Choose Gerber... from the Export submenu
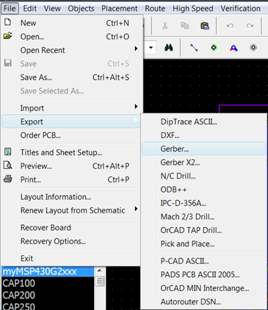The height and width of the screenshot is (310, 268). 203,149
